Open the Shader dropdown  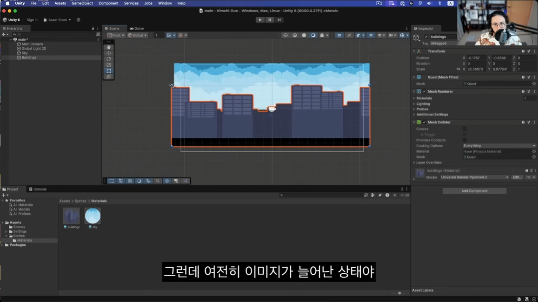(474, 177)
